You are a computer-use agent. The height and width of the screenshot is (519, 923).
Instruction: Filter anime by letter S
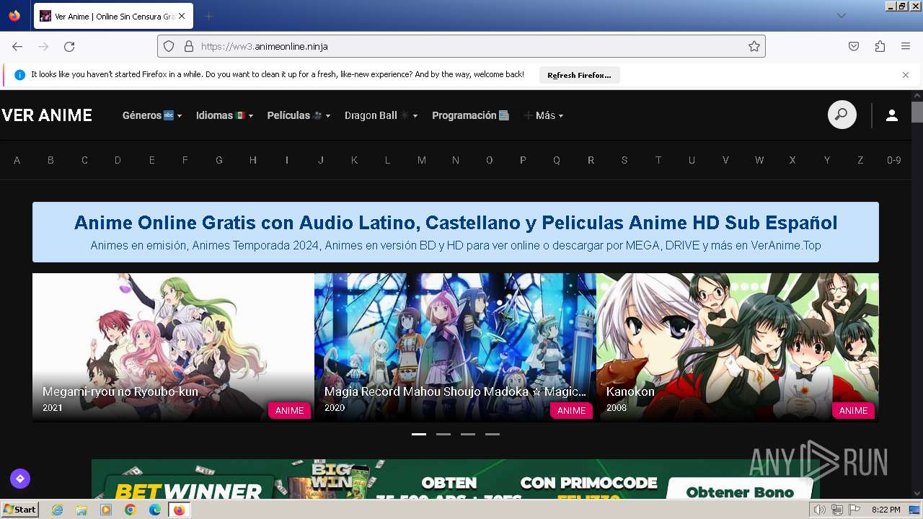pos(624,160)
